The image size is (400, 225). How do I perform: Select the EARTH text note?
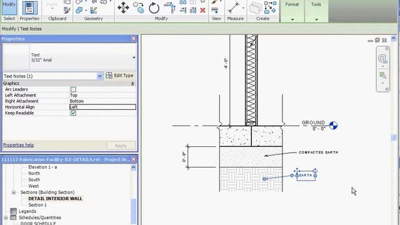click(306, 175)
